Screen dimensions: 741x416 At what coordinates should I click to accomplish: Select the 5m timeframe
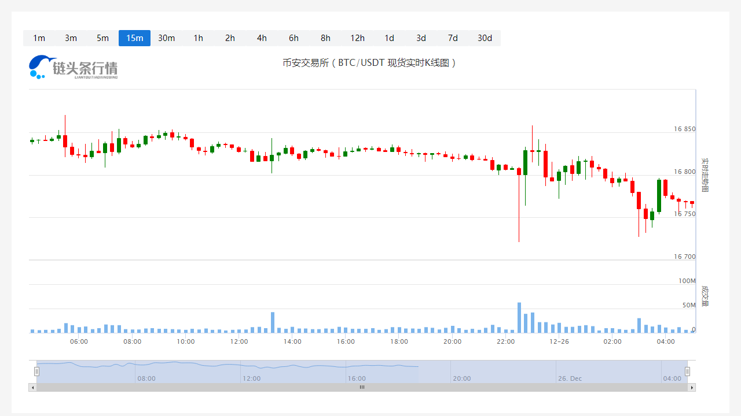coord(102,38)
